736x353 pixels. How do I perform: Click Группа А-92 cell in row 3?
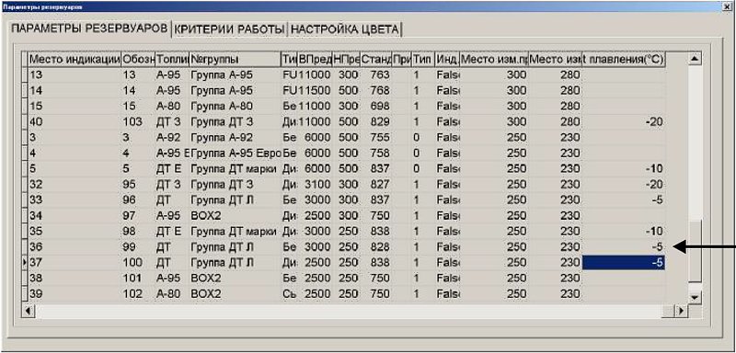(235, 137)
